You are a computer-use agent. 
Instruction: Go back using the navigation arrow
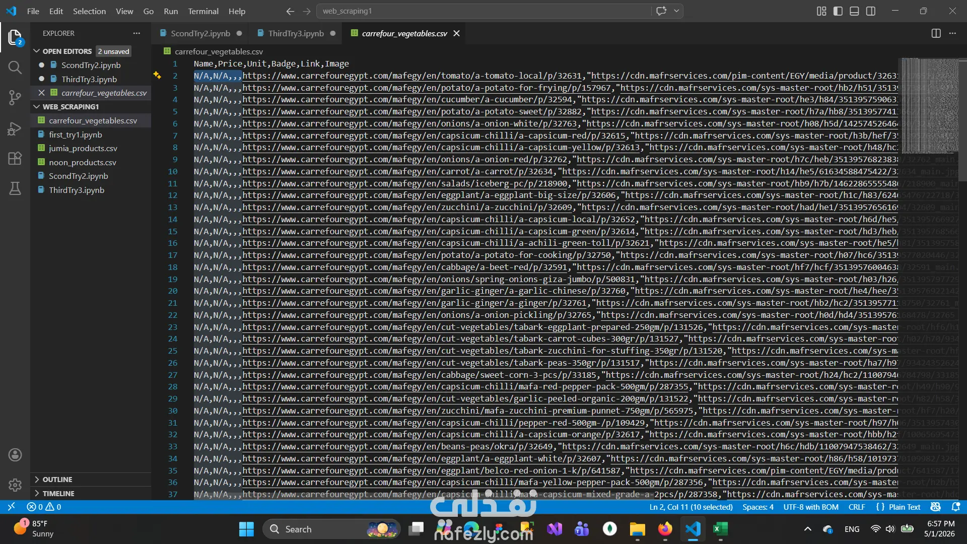pyautogui.click(x=290, y=11)
